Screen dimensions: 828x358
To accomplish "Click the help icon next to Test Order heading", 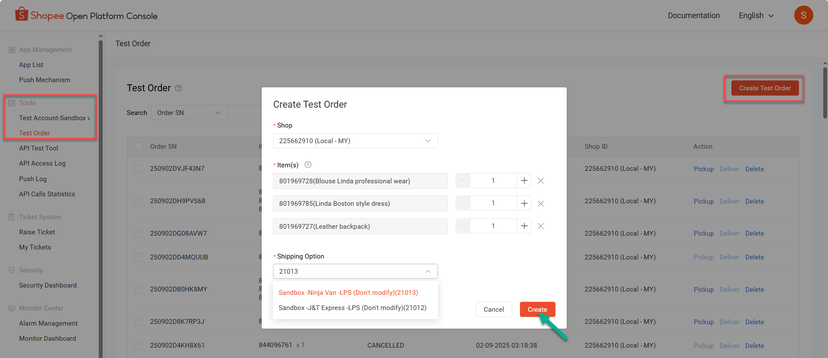I will click(x=179, y=88).
